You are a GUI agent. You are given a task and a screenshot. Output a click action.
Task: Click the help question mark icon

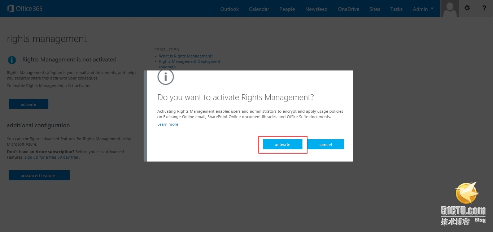484,8
